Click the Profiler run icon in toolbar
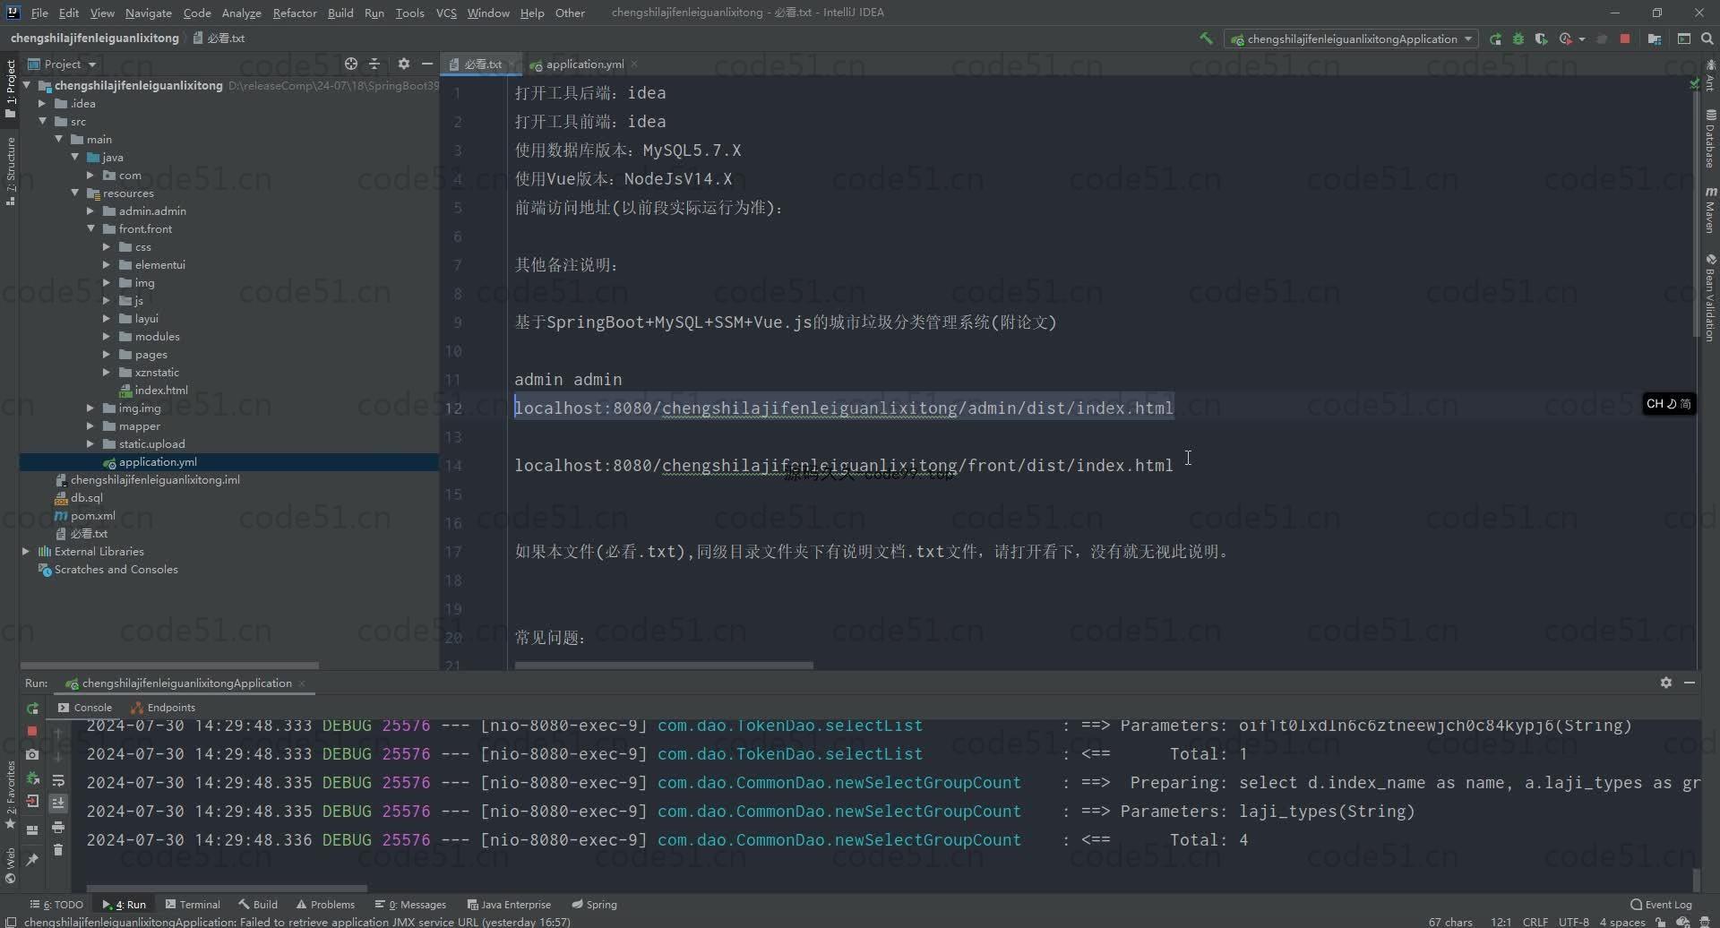The width and height of the screenshot is (1720, 928). [x=1566, y=39]
